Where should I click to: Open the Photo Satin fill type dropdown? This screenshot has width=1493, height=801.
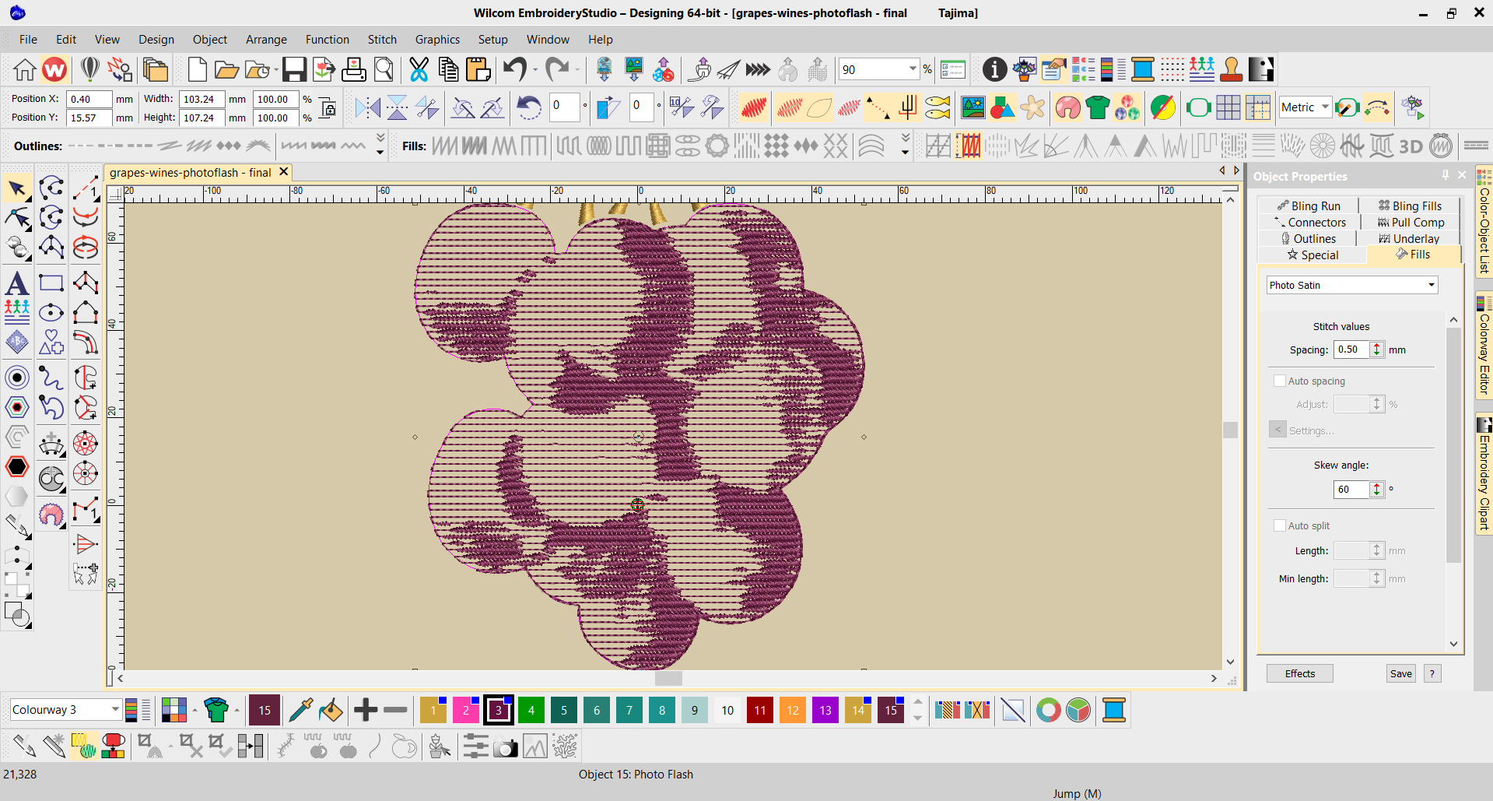click(x=1431, y=285)
